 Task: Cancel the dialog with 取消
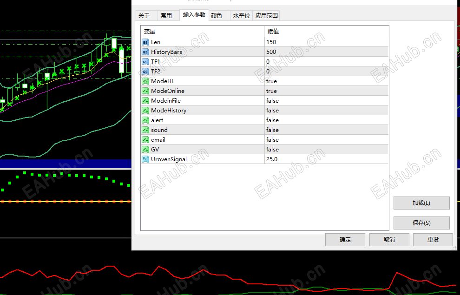point(389,240)
